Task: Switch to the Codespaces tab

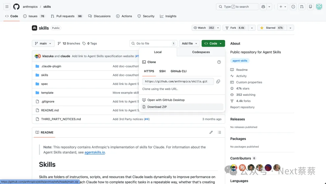Action: click(x=201, y=52)
